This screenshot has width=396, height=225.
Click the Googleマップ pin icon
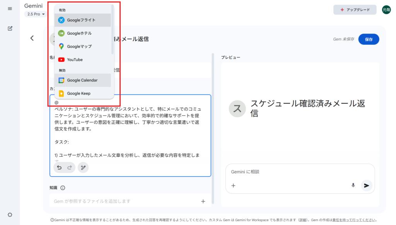click(61, 46)
